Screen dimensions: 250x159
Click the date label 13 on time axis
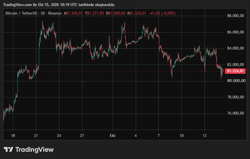pos(205,136)
